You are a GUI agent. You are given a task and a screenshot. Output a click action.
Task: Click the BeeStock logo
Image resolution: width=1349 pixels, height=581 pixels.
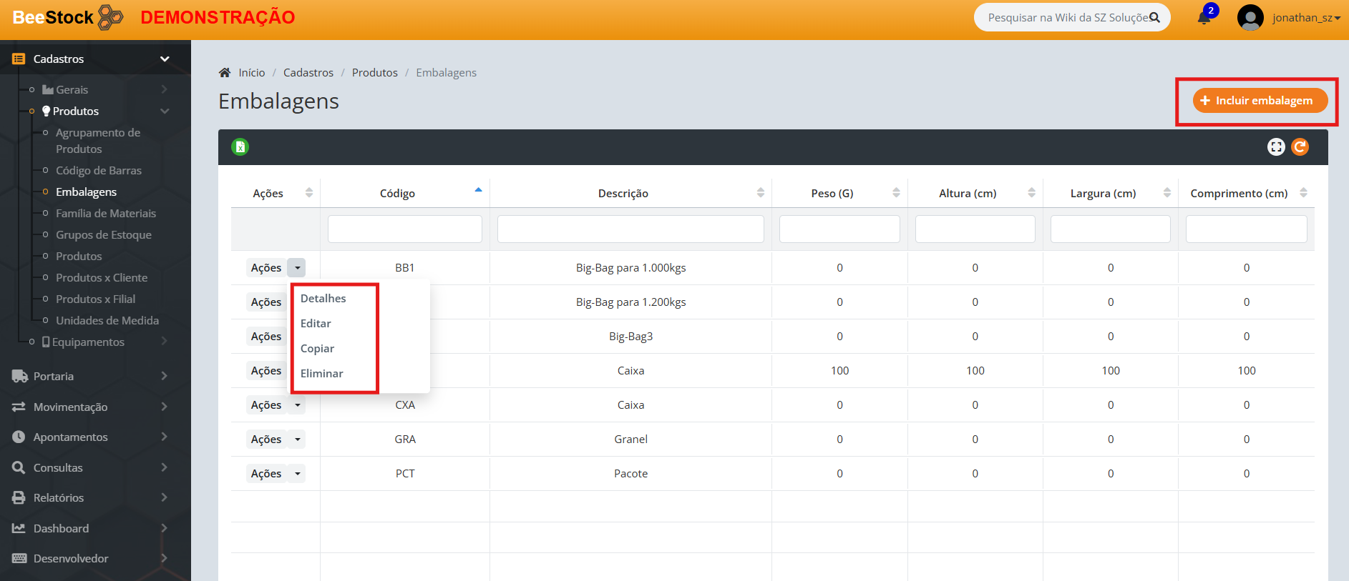[x=67, y=17]
